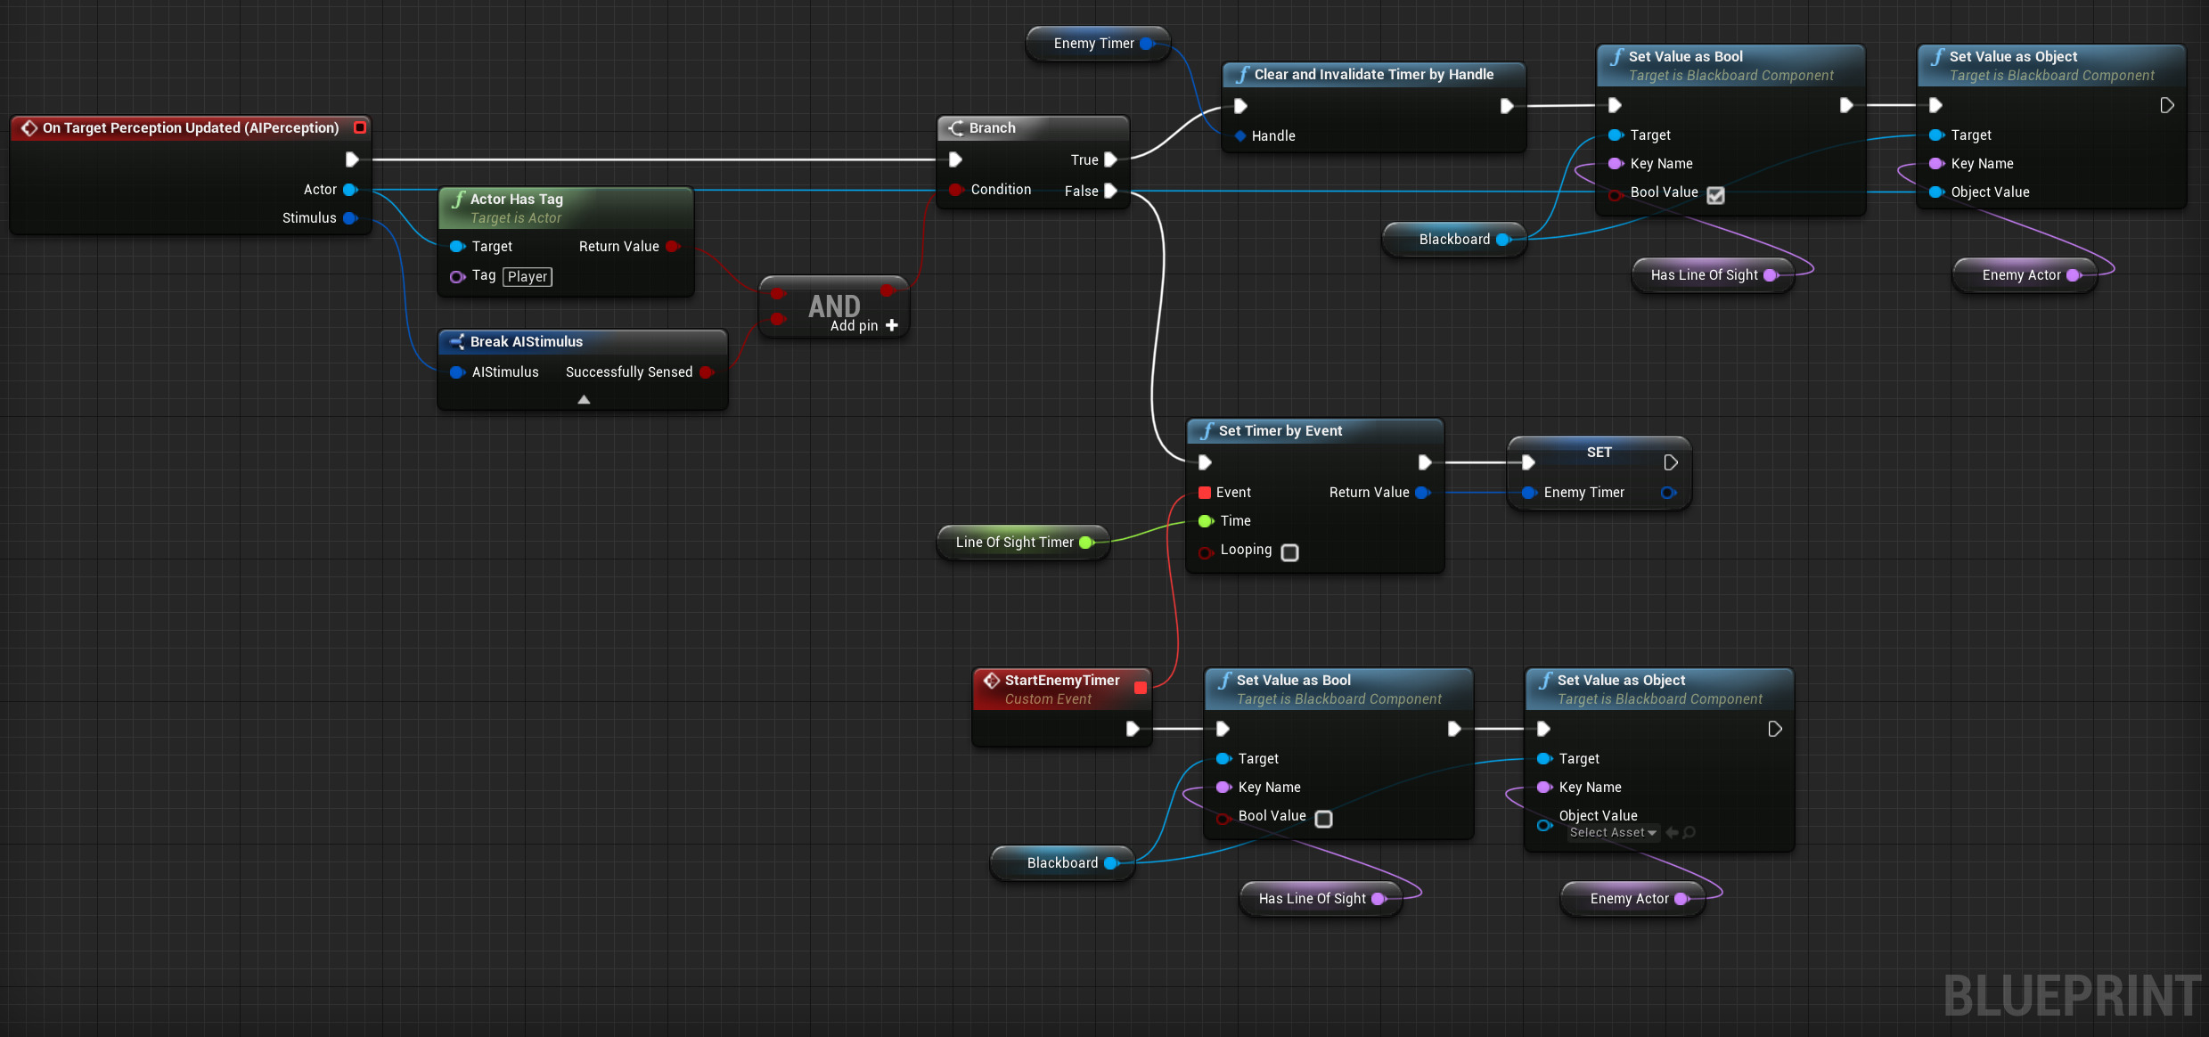Viewport: 2209px width, 1037px height.
Task: Click the Break AIStimulus Successfully Sensed output pin
Action: coord(707,372)
